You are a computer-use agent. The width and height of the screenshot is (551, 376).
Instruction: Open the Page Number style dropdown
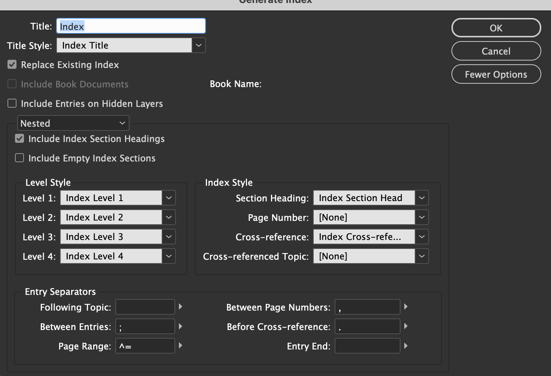pyautogui.click(x=421, y=217)
